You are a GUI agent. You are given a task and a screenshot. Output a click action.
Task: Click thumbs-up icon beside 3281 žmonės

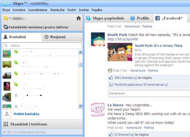coord(111,78)
